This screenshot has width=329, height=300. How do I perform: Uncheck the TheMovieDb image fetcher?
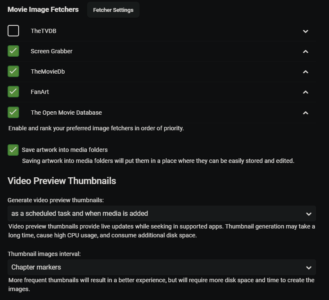13,72
